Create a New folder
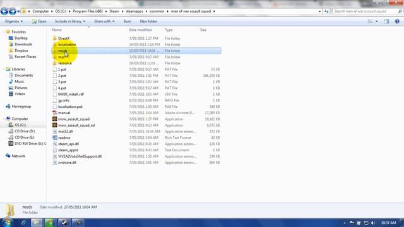Viewport: 404px width, 227px height. 148,21
